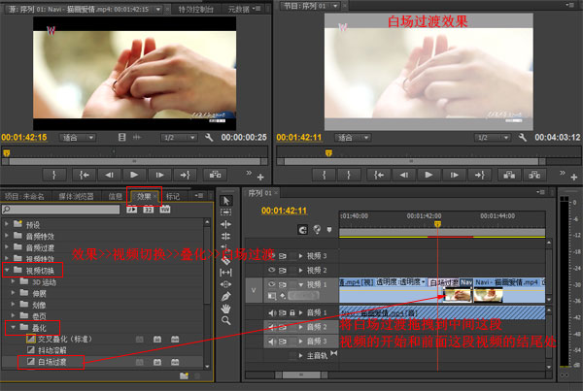Hide 视频 2 track with eye icon
The height and width of the screenshot is (391, 583).
click(272, 270)
